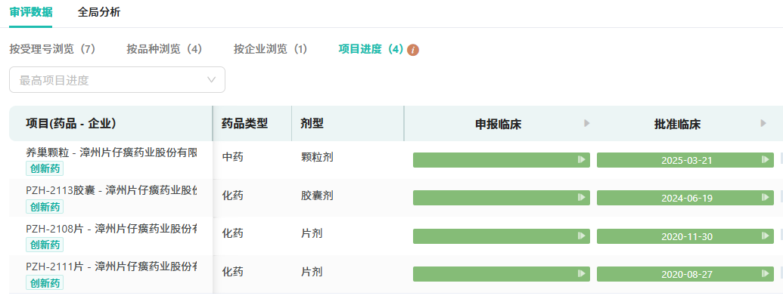Open PZH-2108片 project link

(x=111, y=229)
